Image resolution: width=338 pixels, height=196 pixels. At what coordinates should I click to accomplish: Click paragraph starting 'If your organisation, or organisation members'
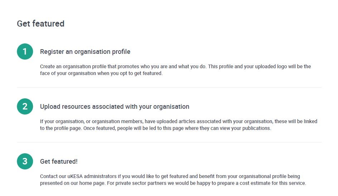tap(178, 125)
